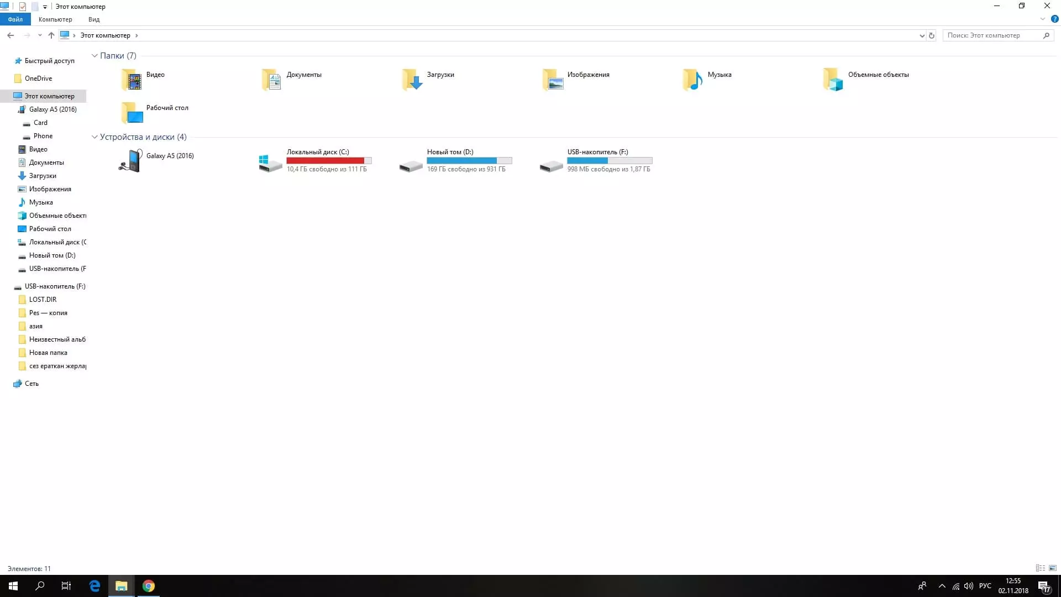Open the USB-накопитель (F:) drive icon

tap(551, 165)
